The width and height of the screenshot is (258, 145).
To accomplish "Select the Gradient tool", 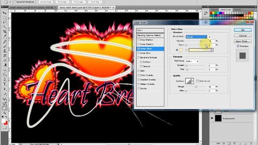I will coord(4,65).
